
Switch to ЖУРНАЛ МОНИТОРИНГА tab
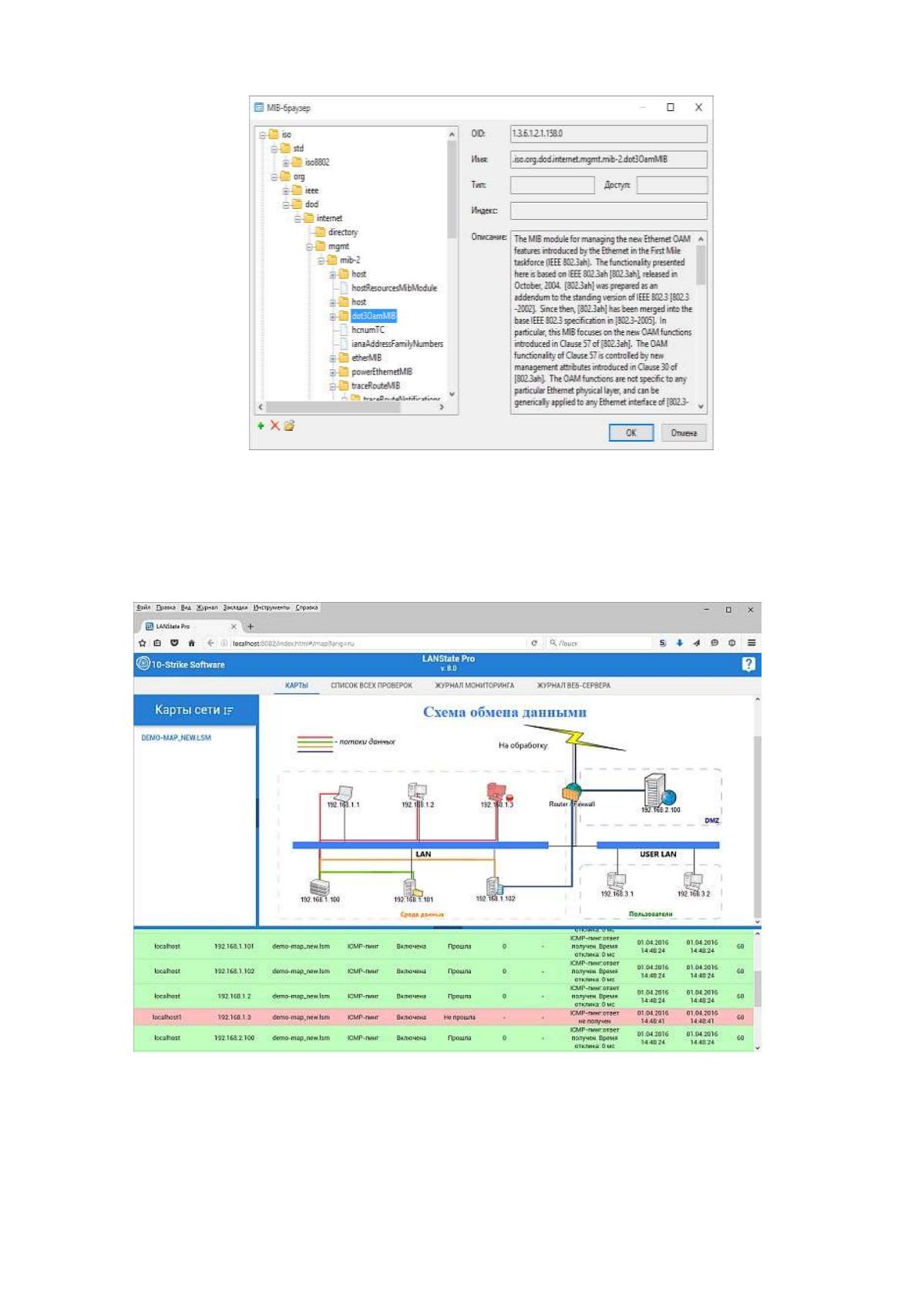(x=475, y=685)
